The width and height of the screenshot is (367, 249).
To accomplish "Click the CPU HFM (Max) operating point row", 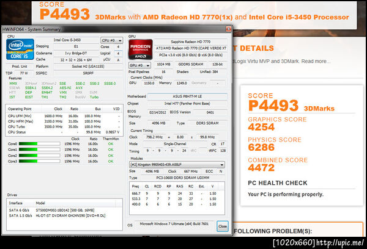I will (64, 121).
